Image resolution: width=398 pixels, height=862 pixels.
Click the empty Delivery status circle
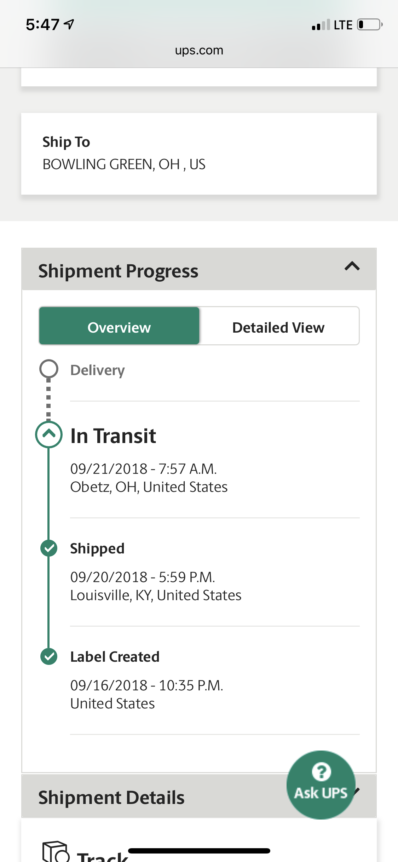point(49,369)
